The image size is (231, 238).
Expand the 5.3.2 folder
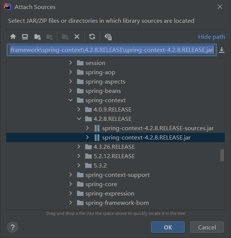79,165
